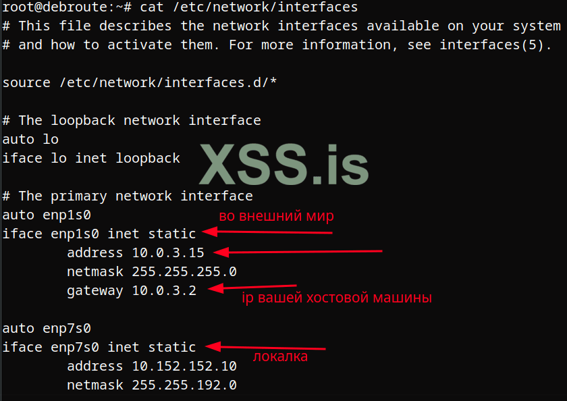The width and height of the screenshot is (567, 401).
Task: Click the netmask 255.255.255.0 line
Action: click(x=151, y=271)
